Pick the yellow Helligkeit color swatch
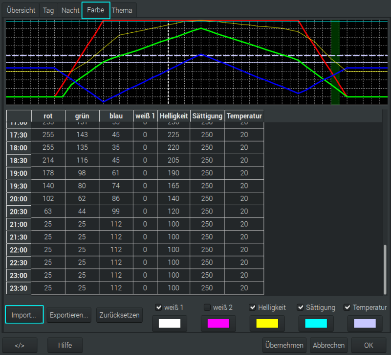The height and width of the screenshot is (355, 391). coord(267,323)
